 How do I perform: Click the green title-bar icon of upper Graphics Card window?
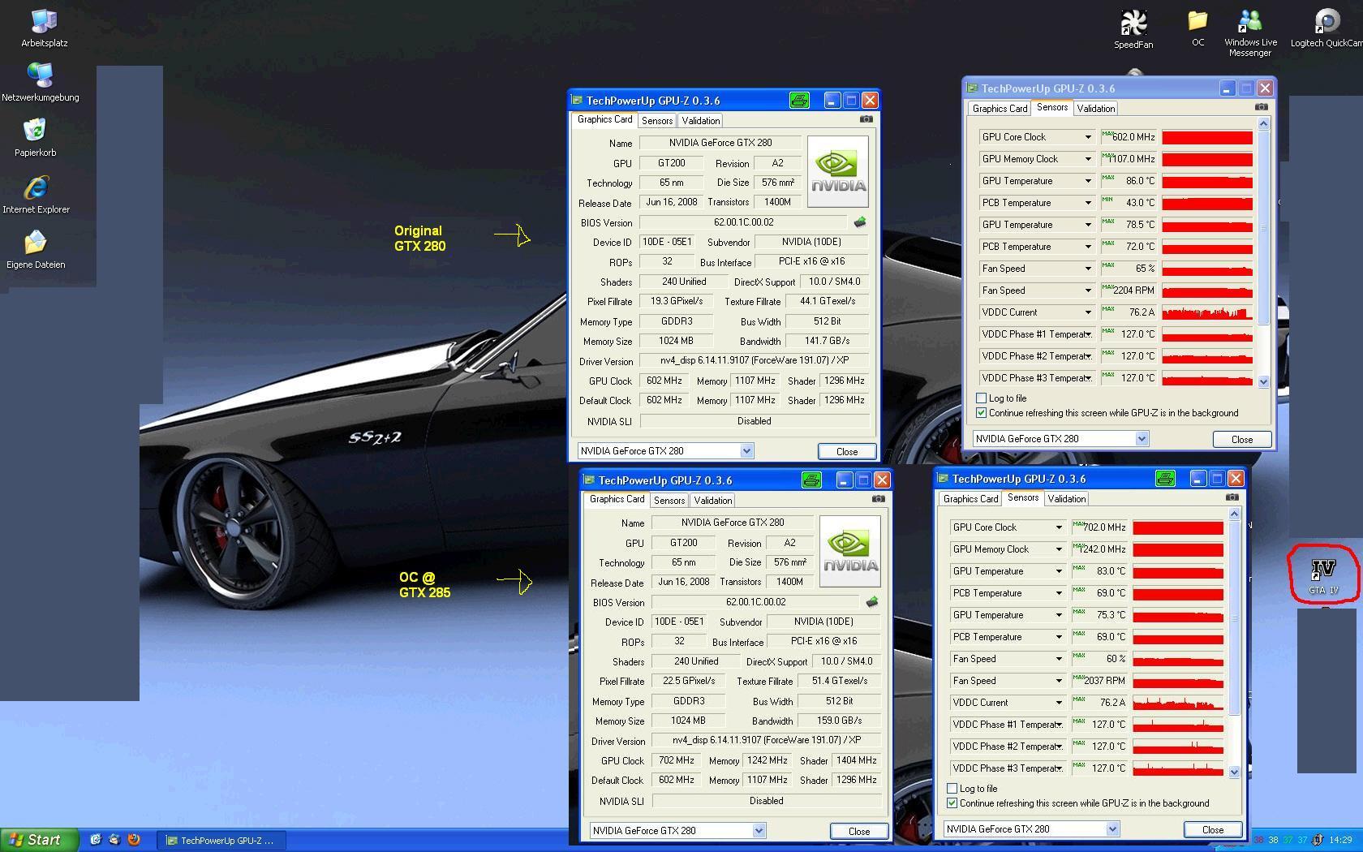tap(799, 100)
